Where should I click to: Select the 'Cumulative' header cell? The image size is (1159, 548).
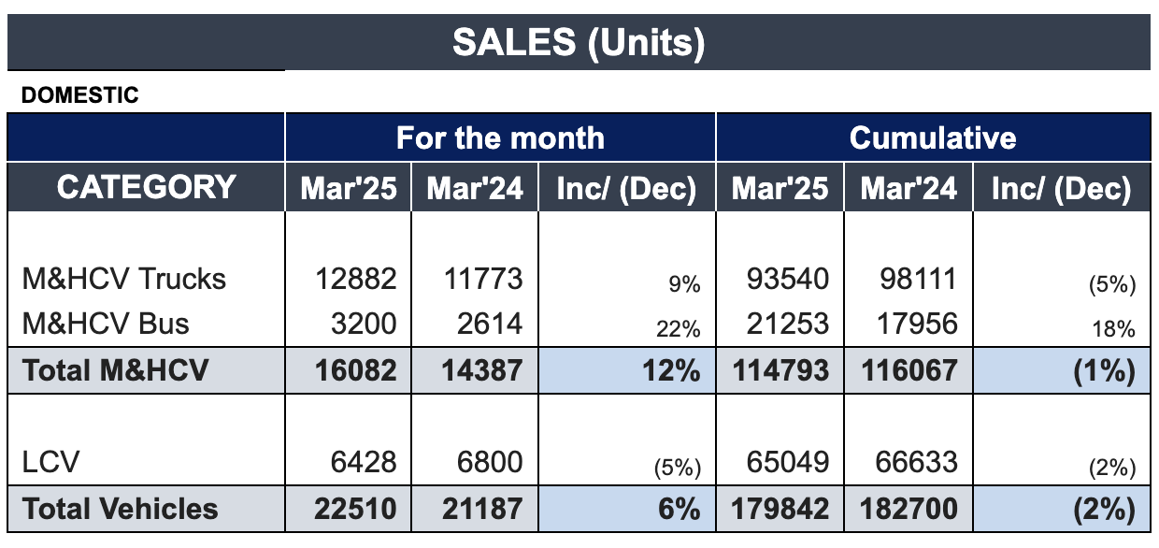(932, 138)
